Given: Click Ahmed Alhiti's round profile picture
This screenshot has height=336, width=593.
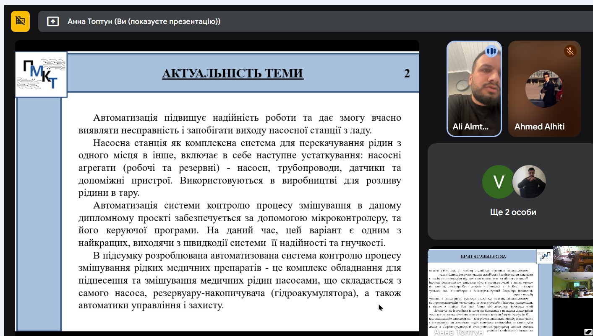Looking at the screenshot, I should [x=544, y=89].
